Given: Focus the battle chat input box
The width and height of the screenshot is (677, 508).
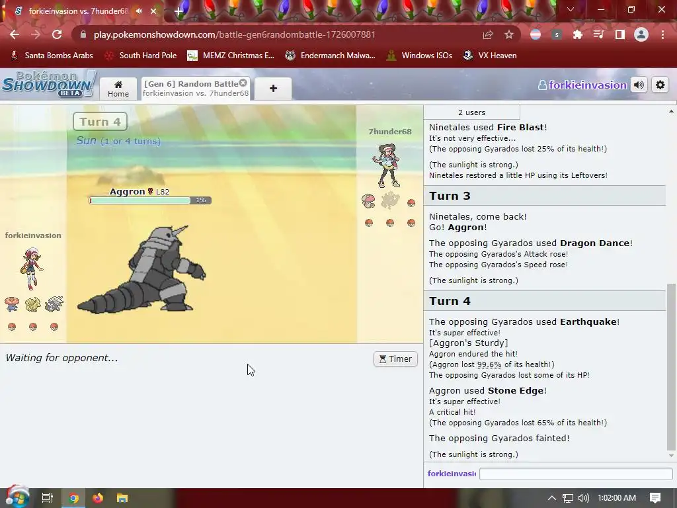Looking at the screenshot, I should 576,474.
